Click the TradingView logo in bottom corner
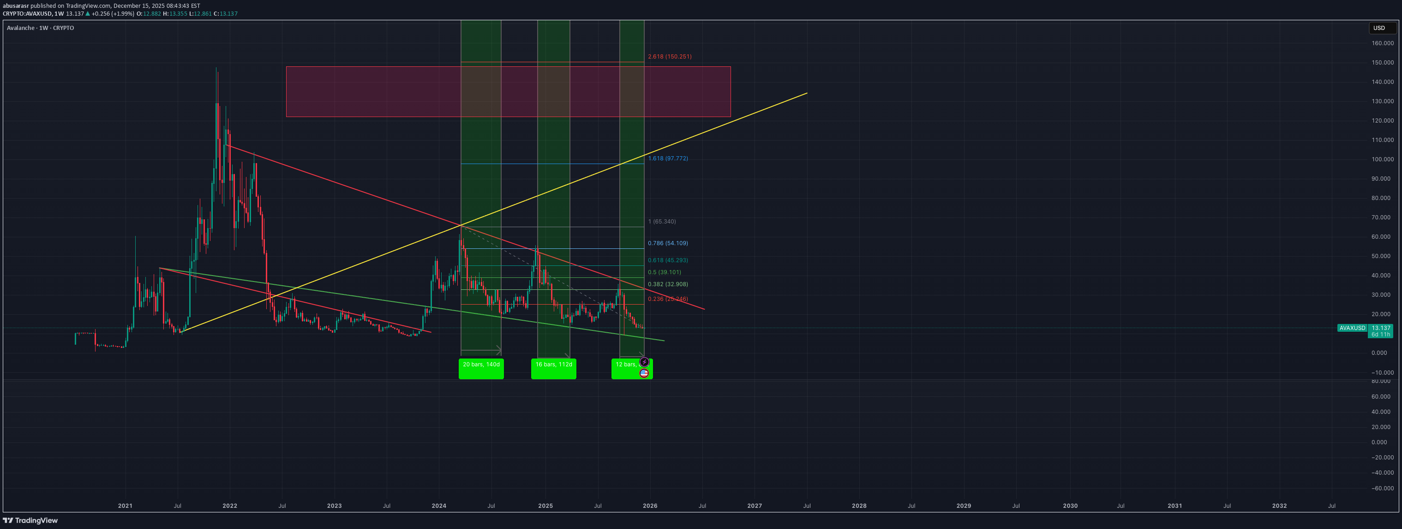This screenshot has height=529, width=1402. [30, 520]
